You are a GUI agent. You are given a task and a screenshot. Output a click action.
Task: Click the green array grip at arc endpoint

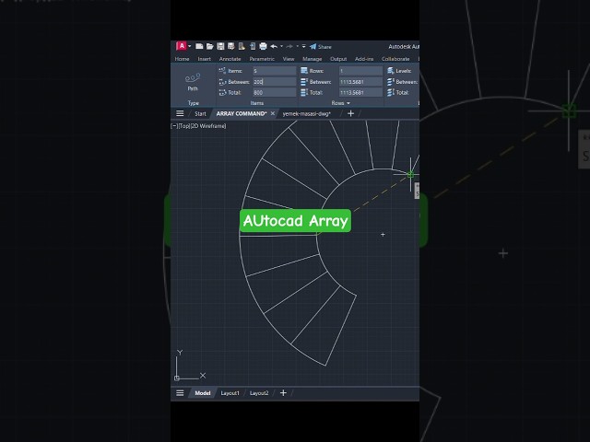tap(410, 174)
